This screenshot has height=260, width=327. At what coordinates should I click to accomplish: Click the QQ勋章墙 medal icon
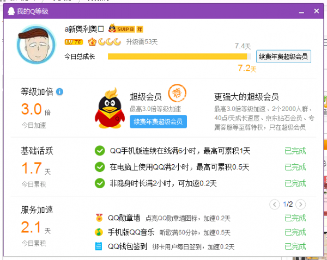99,218
